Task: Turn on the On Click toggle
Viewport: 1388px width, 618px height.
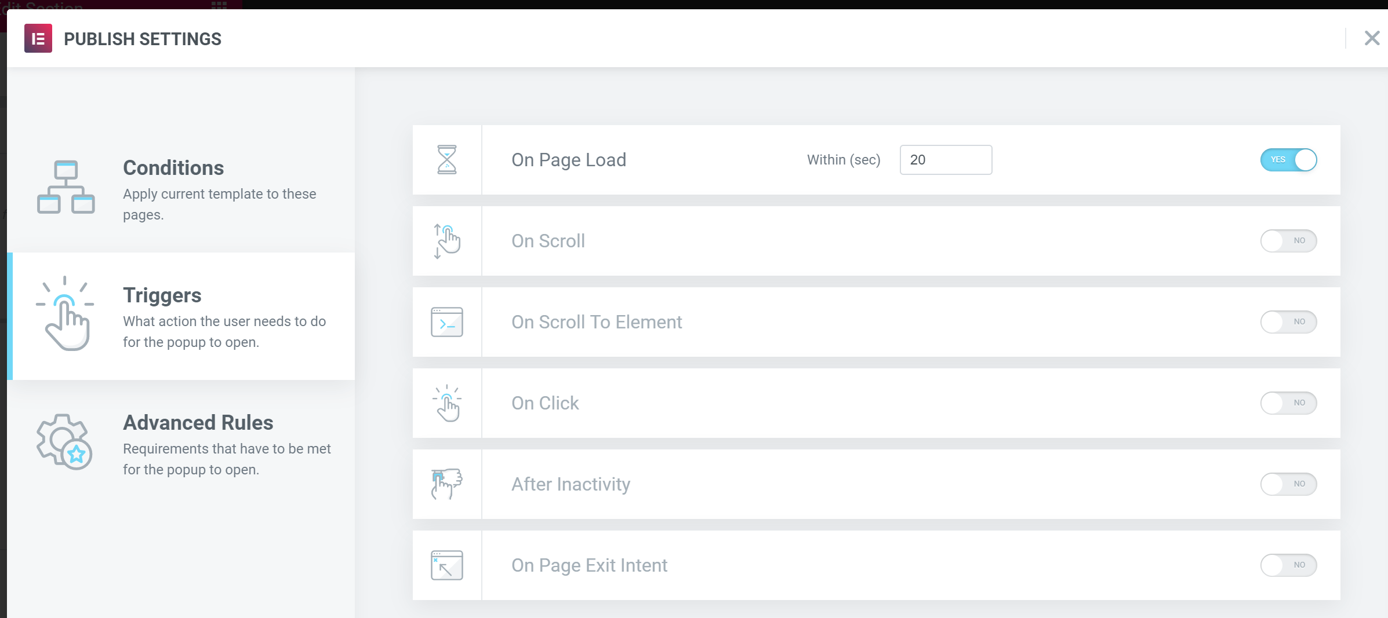Action: (1288, 403)
